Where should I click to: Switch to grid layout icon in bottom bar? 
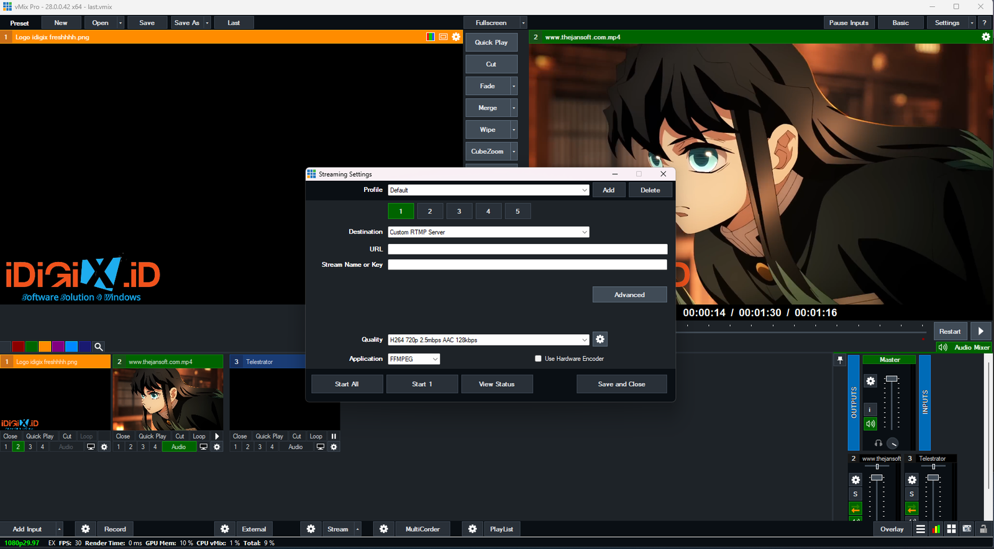coord(951,529)
